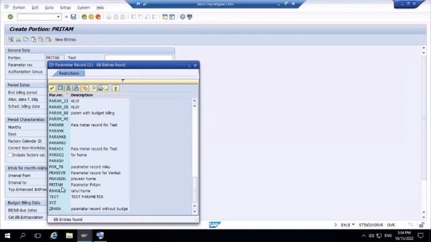Click the Print icon in popup toolbar
This screenshot has height=242, width=431.
pos(100,88)
